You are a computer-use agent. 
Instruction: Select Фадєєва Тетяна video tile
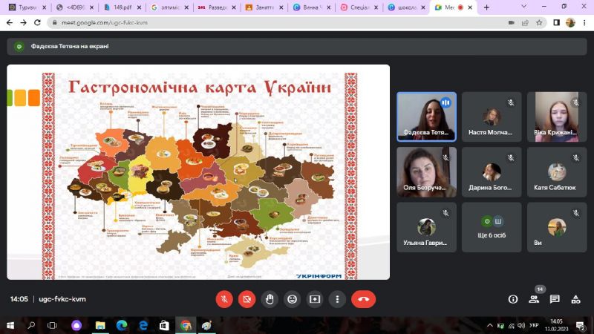426,117
